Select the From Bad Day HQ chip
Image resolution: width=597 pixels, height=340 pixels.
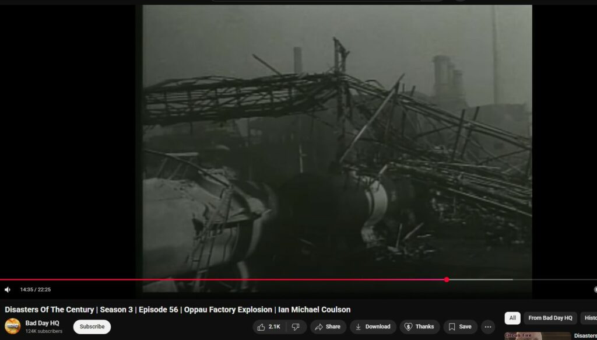[x=550, y=318]
